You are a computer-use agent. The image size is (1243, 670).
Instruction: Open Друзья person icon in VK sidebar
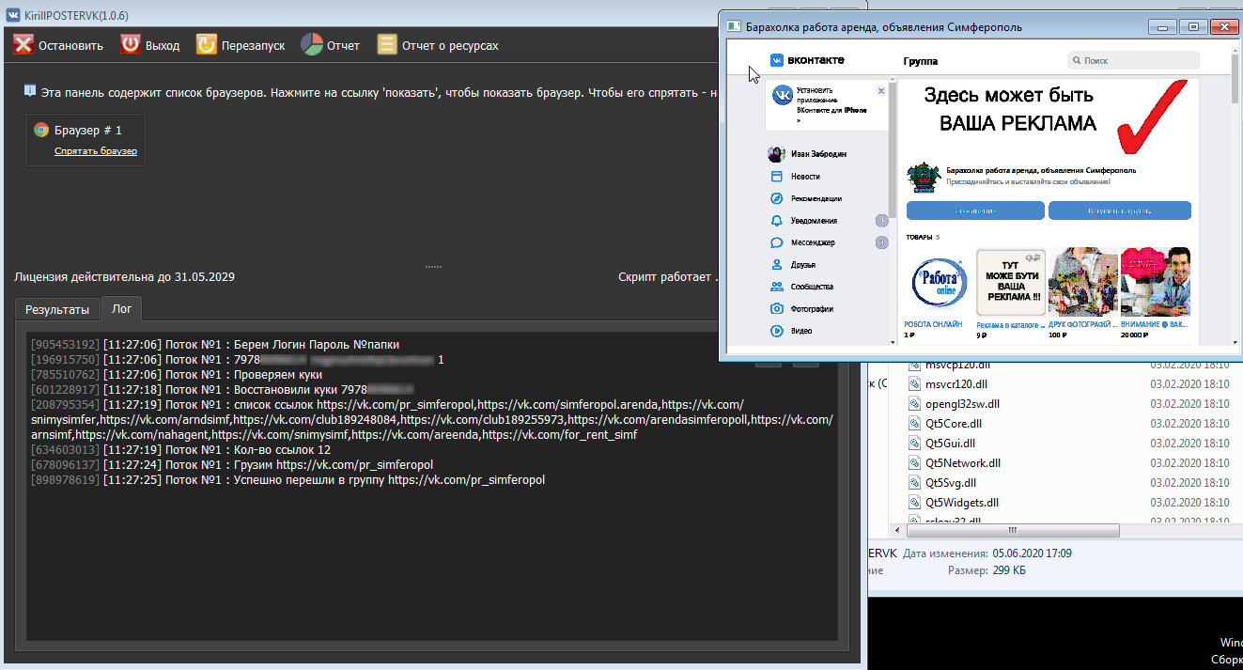click(777, 265)
